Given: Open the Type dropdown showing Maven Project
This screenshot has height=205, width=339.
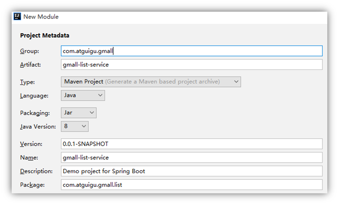Looking at the screenshot, I should (150, 82).
